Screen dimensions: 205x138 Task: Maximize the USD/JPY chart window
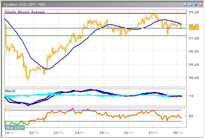pos(195,4)
